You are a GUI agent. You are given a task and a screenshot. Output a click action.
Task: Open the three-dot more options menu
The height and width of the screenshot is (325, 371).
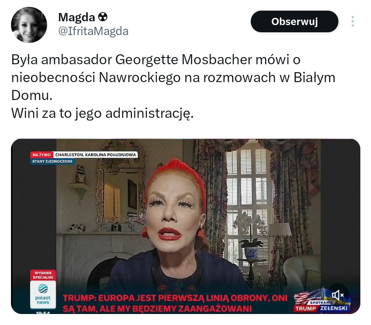tap(353, 22)
